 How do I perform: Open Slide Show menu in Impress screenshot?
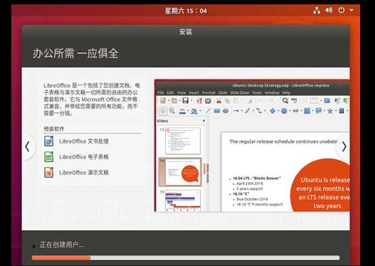(240, 93)
